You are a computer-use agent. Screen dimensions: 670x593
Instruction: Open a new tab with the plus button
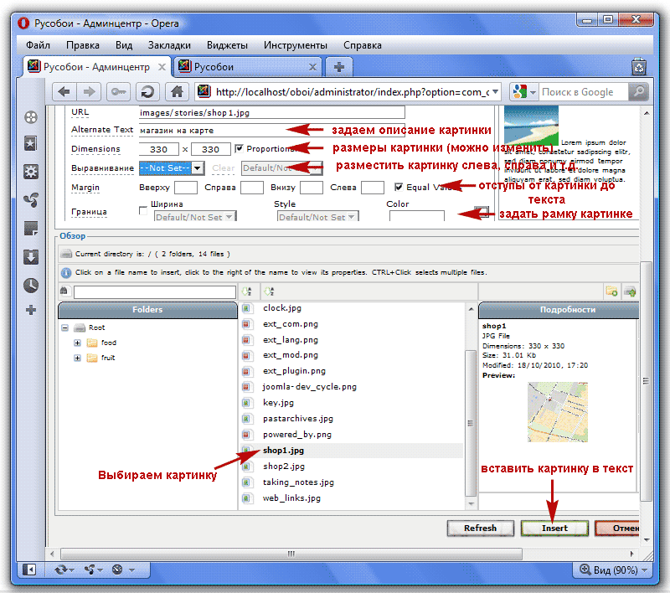pos(338,67)
